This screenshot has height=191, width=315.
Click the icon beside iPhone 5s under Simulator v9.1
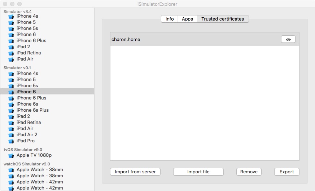click(11, 86)
